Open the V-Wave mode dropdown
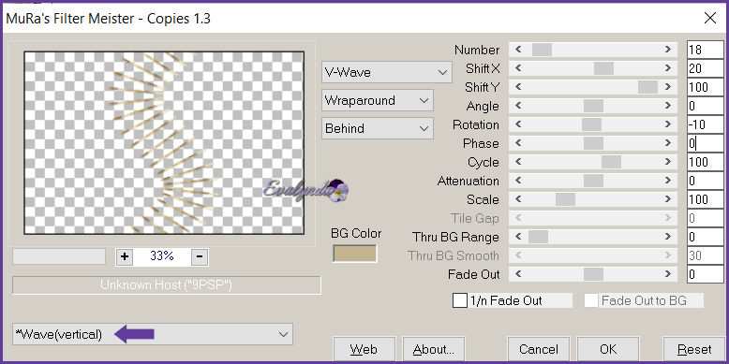The image size is (729, 364). [x=386, y=72]
